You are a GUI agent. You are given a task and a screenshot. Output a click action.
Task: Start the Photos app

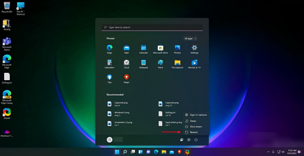[177, 49]
